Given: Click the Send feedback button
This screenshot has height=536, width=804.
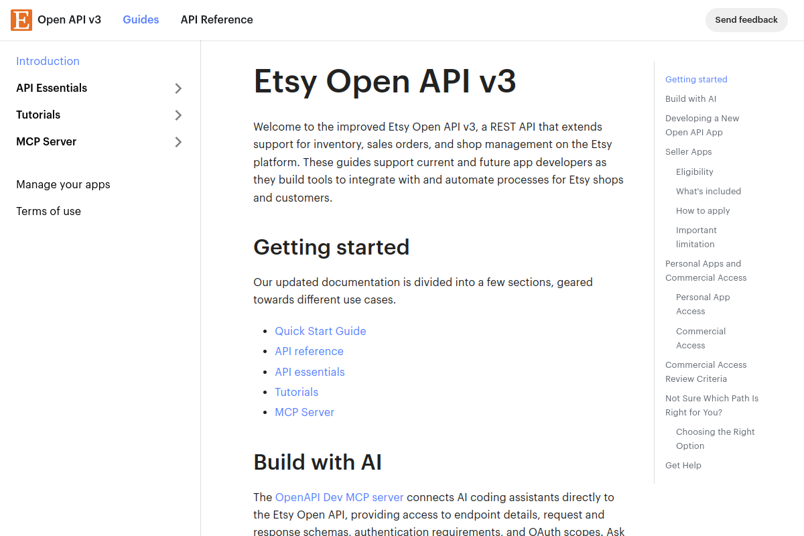Looking at the screenshot, I should click(x=746, y=20).
